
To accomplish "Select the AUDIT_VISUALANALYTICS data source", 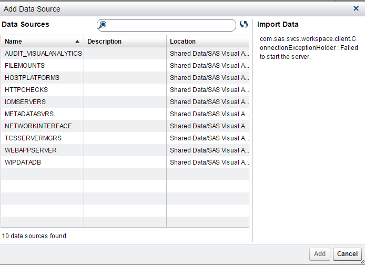I will coord(43,53).
